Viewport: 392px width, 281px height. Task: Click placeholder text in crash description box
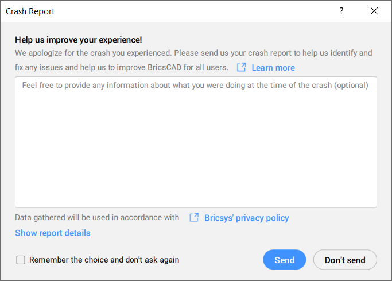click(195, 85)
